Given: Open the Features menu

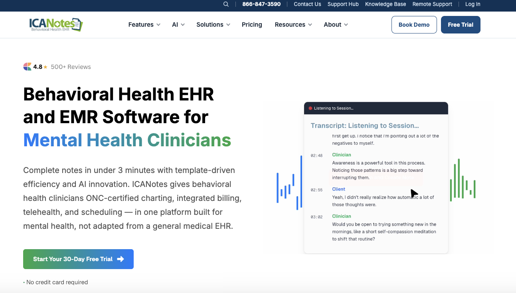Looking at the screenshot, I should coord(141,25).
